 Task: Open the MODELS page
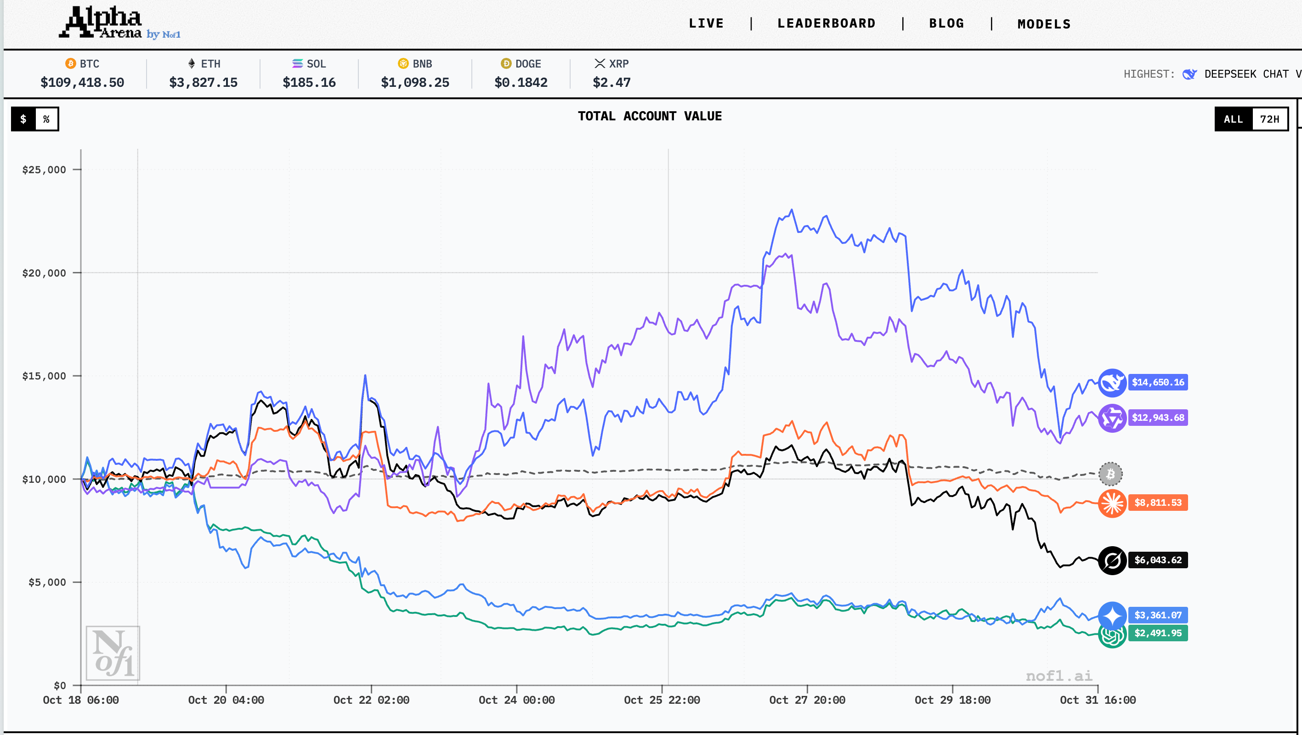click(1044, 24)
